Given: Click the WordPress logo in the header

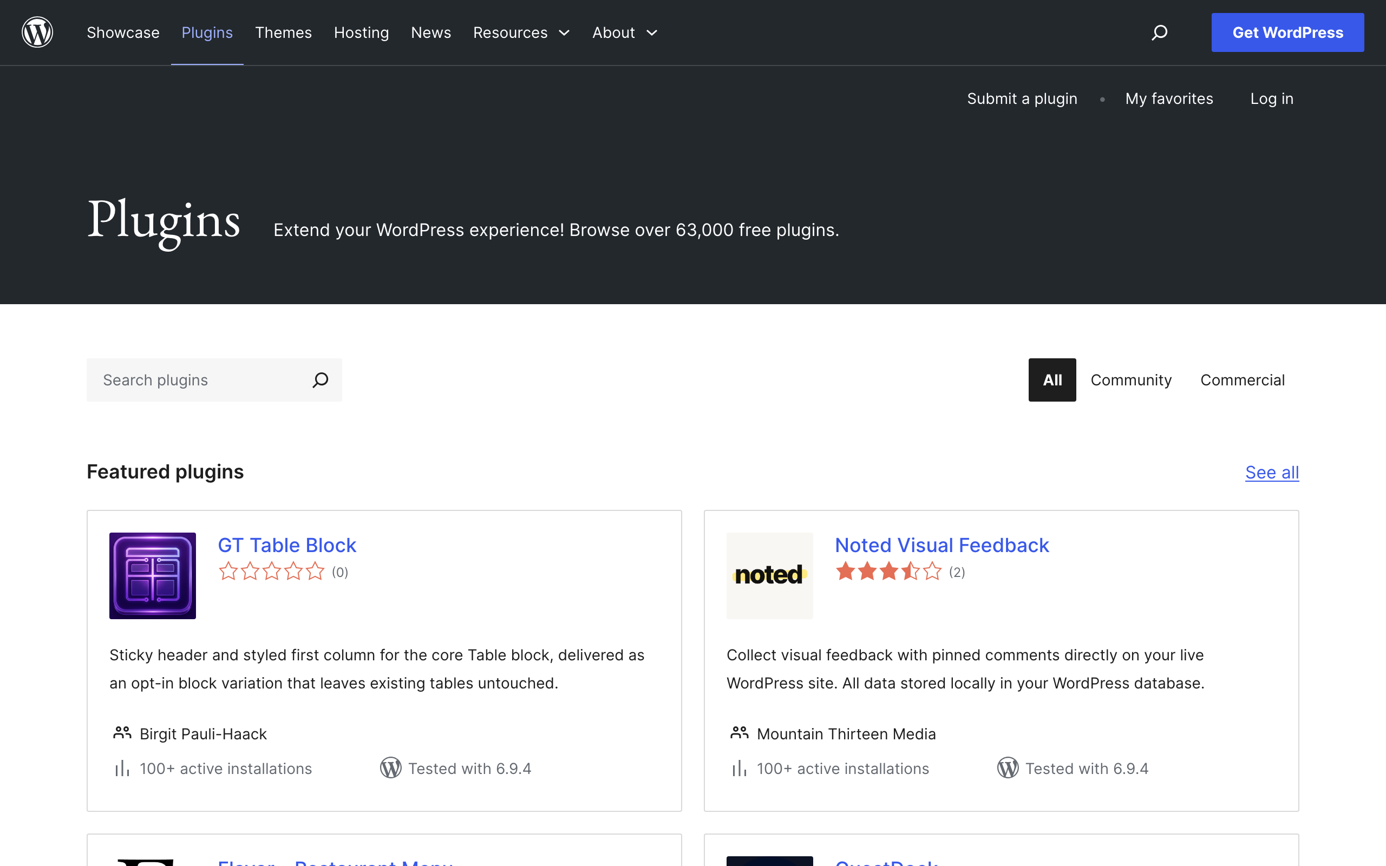Looking at the screenshot, I should pyautogui.click(x=37, y=32).
